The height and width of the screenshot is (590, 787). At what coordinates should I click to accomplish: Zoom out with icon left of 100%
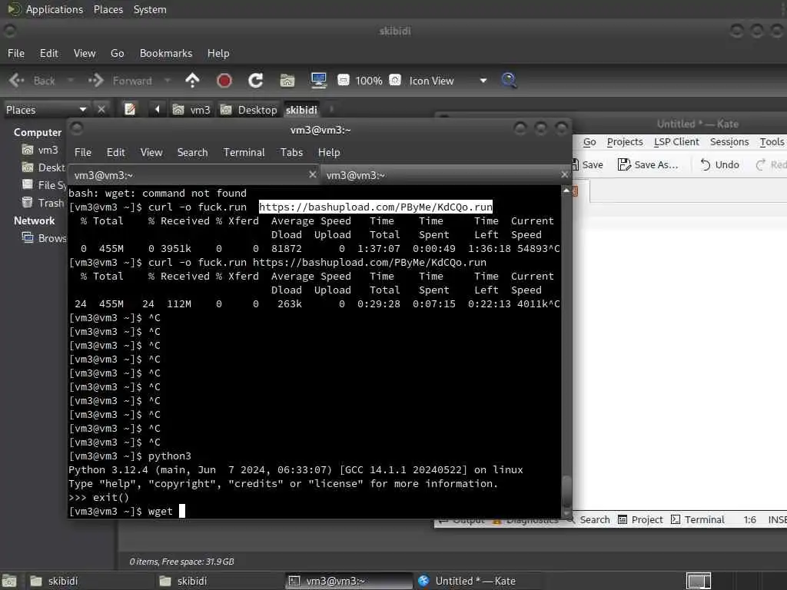[344, 80]
